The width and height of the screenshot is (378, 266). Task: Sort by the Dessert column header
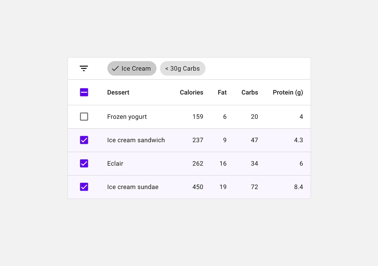click(118, 92)
